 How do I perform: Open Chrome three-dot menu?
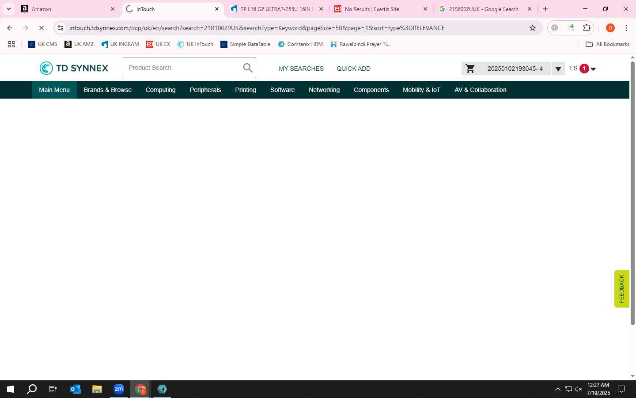coord(626,28)
